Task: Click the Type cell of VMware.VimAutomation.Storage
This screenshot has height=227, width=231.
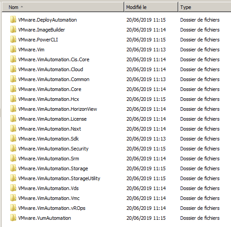Action: click(x=200, y=168)
